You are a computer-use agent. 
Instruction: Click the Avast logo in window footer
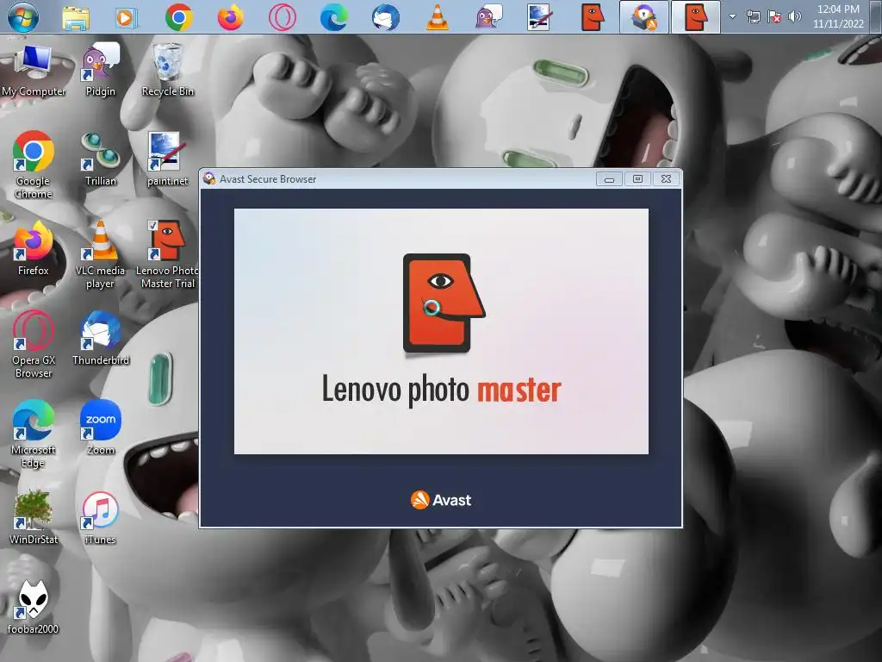pos(441,500)
